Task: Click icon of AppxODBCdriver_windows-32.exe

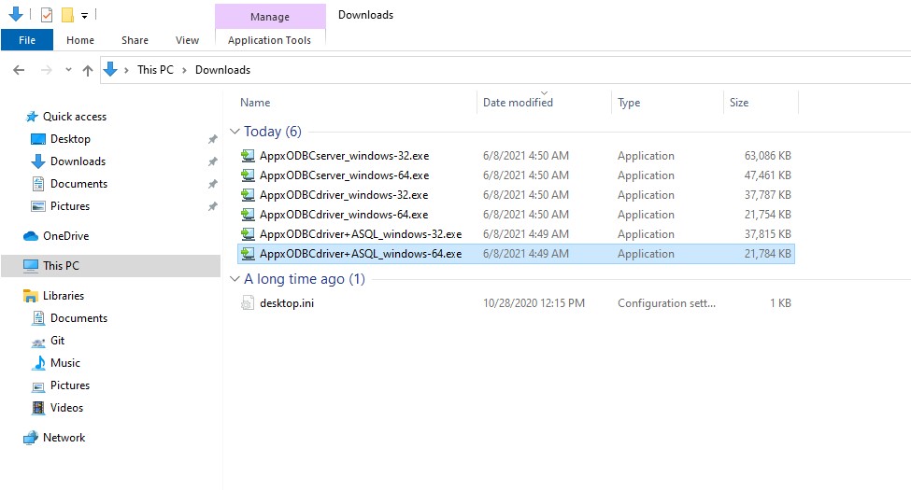Action: pos(249,195)
